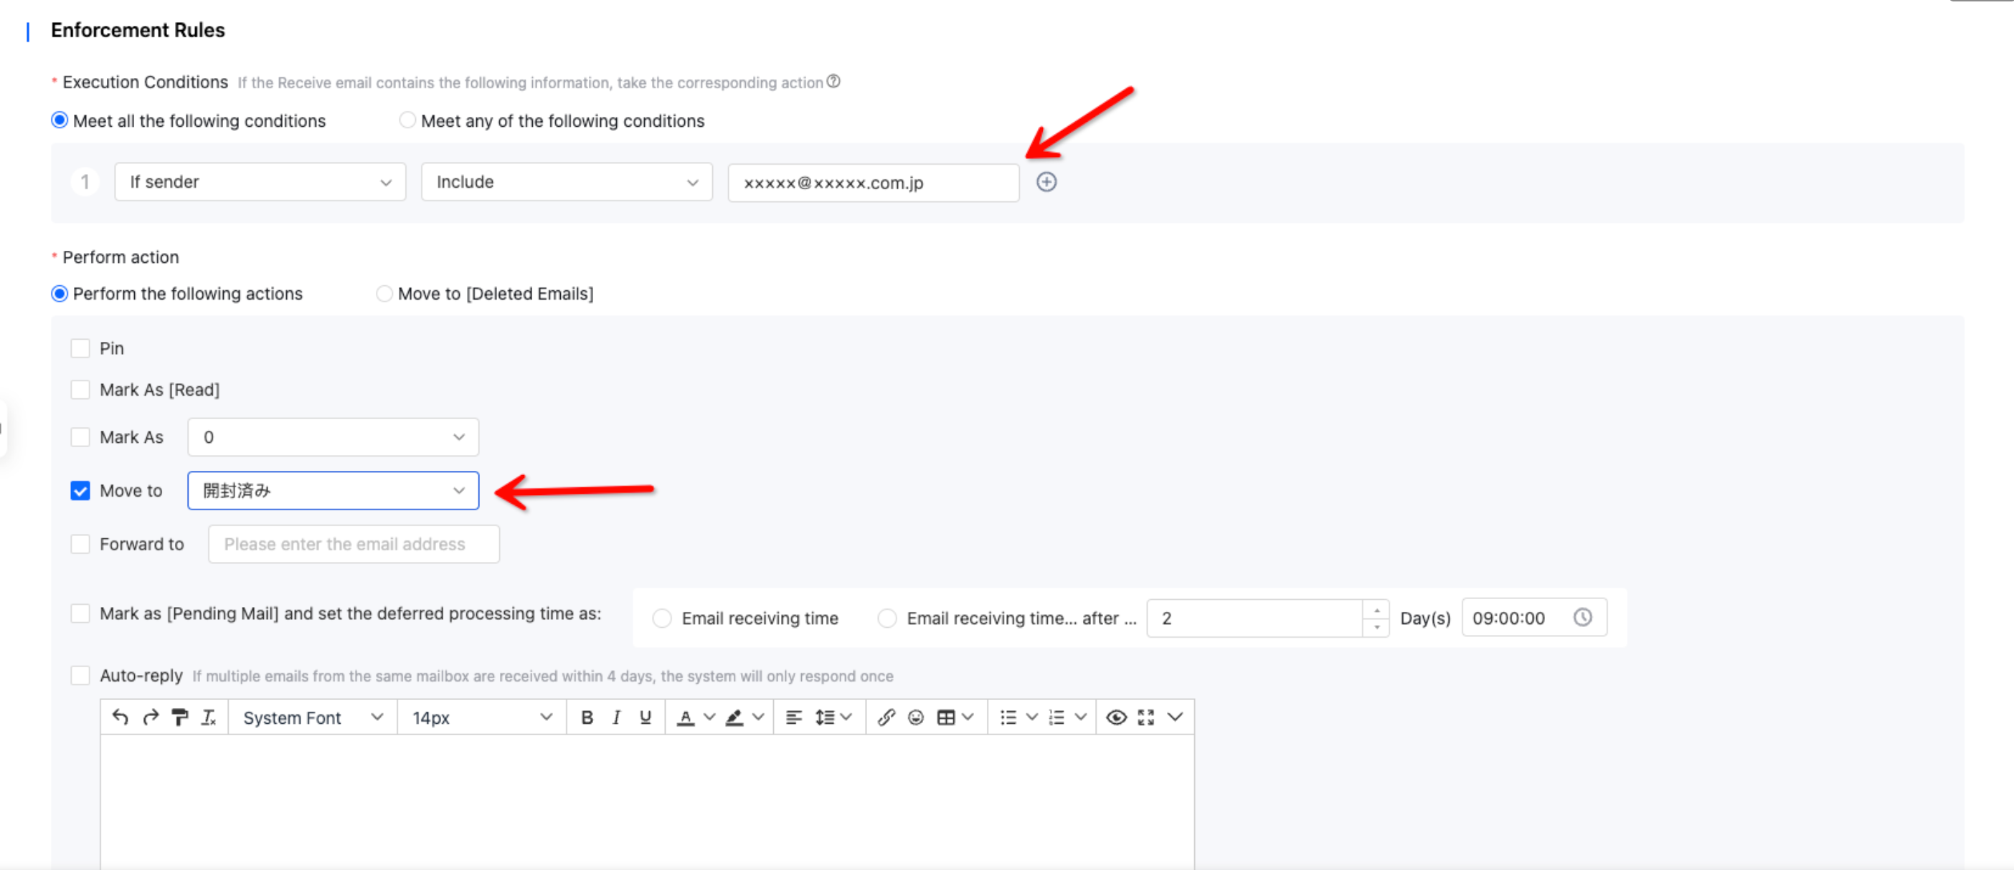Open the help icon next to Execution Conditions

tap(833, 81)
